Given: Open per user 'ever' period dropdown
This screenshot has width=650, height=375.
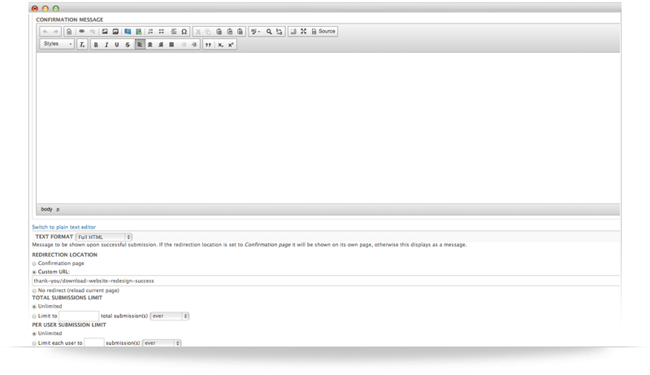Looking at the screenshot, I should [x=162, y=343].
